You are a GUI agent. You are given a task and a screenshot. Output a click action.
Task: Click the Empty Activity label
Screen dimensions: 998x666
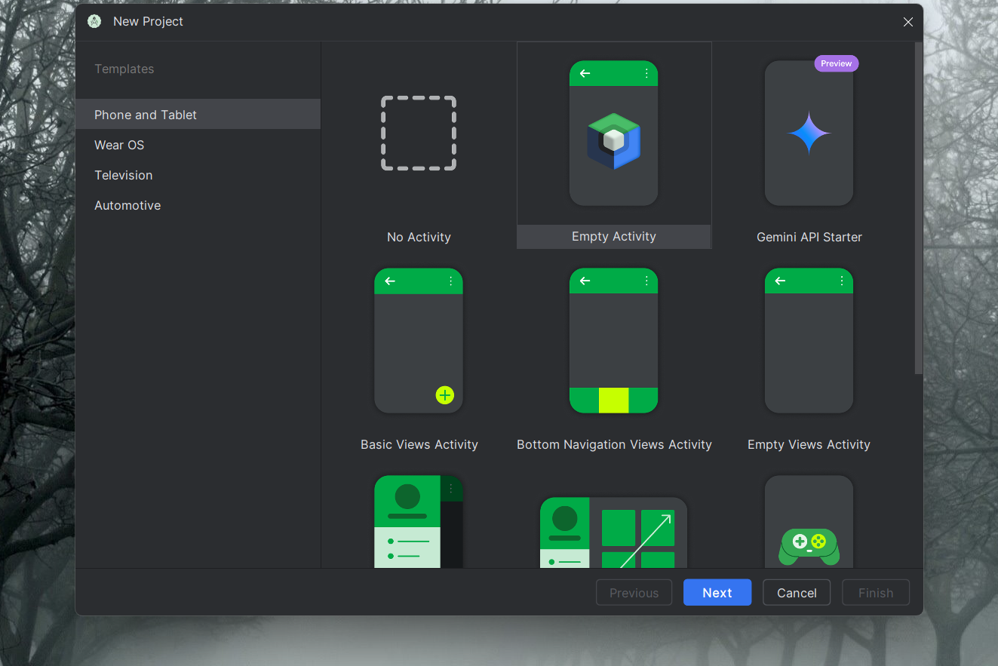pos(614,236)
